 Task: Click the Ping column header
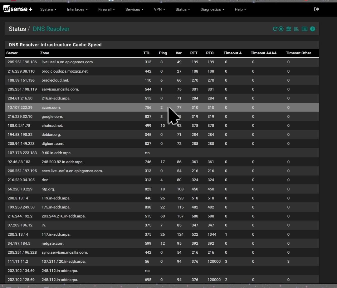[163, 53]
